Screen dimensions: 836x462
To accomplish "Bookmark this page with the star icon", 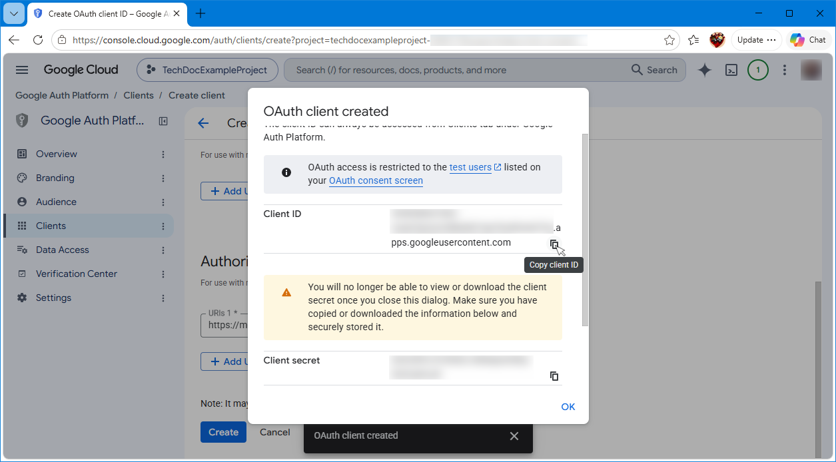I will (669, 40).
